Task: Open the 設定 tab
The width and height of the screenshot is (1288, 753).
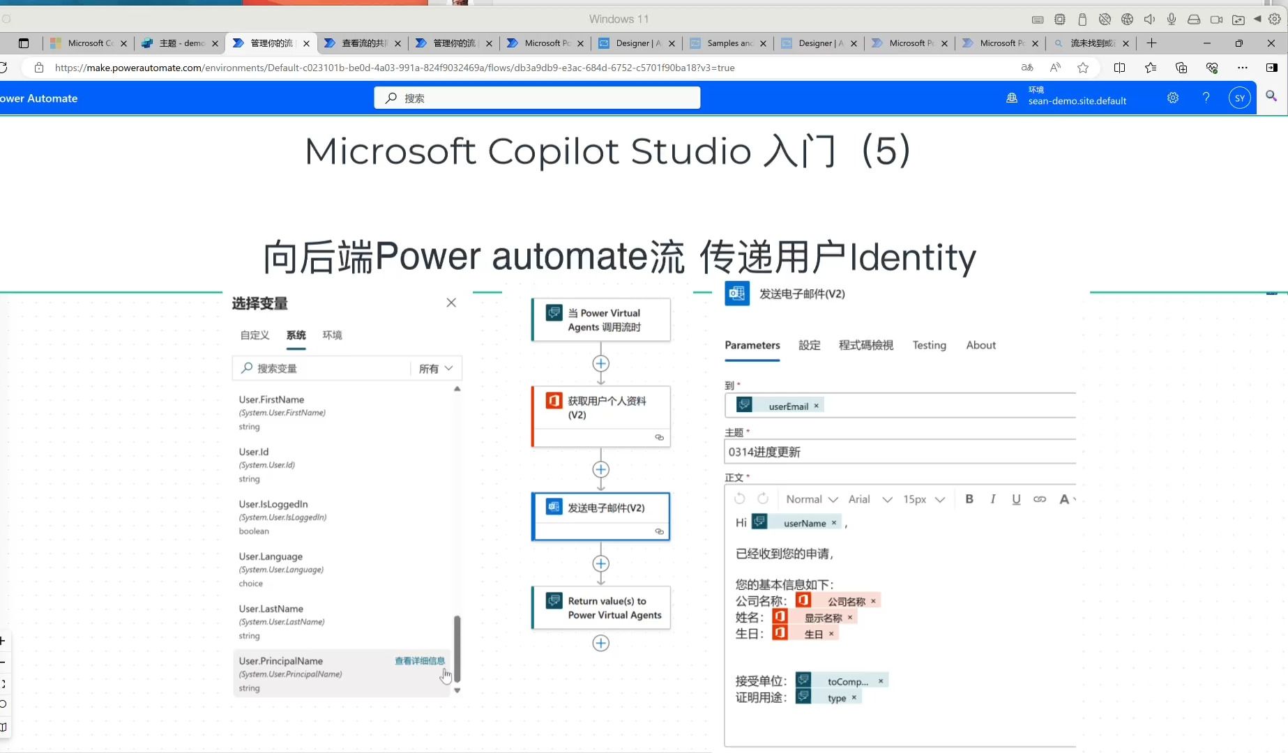Action: click(x=810, y=345)
